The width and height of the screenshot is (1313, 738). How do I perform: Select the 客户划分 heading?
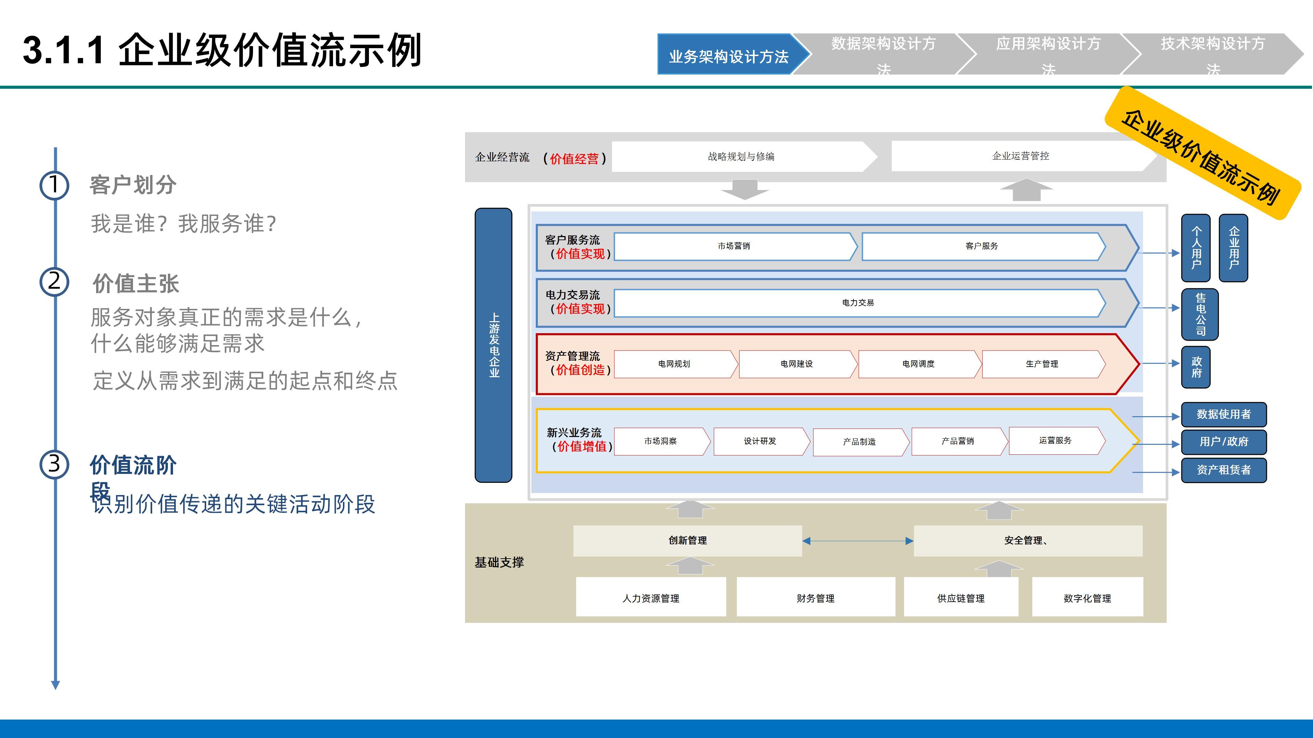click(x=133, y=186)
